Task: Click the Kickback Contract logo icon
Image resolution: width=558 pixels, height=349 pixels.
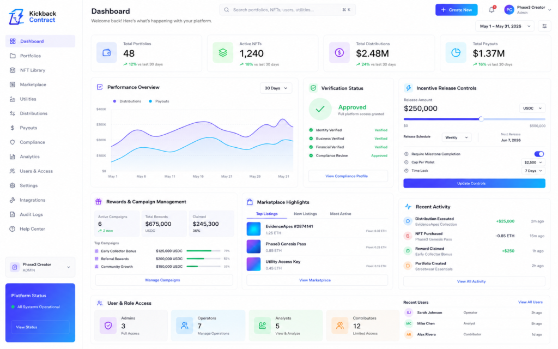Action: coord(16,16)
